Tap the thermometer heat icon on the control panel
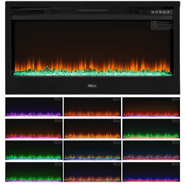 pyautogui.click(x=156, y=12)
